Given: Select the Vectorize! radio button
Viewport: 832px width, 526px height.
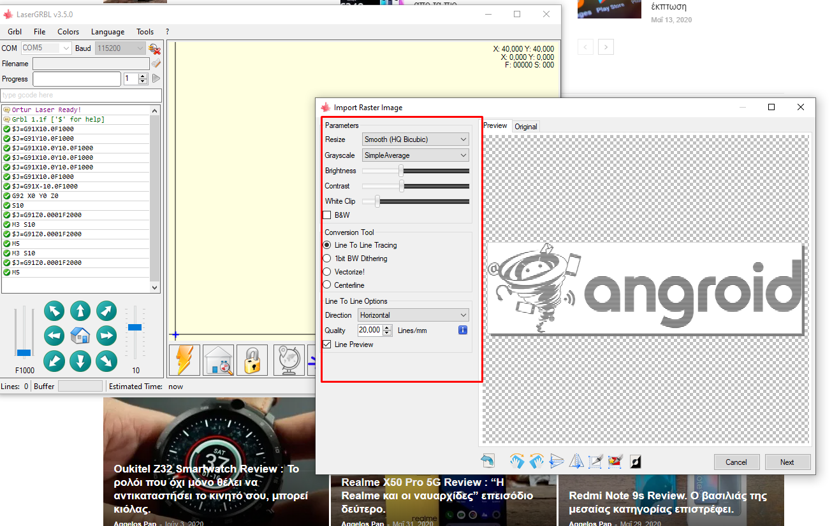Looking at the screenshot, I should click(327, 272).
